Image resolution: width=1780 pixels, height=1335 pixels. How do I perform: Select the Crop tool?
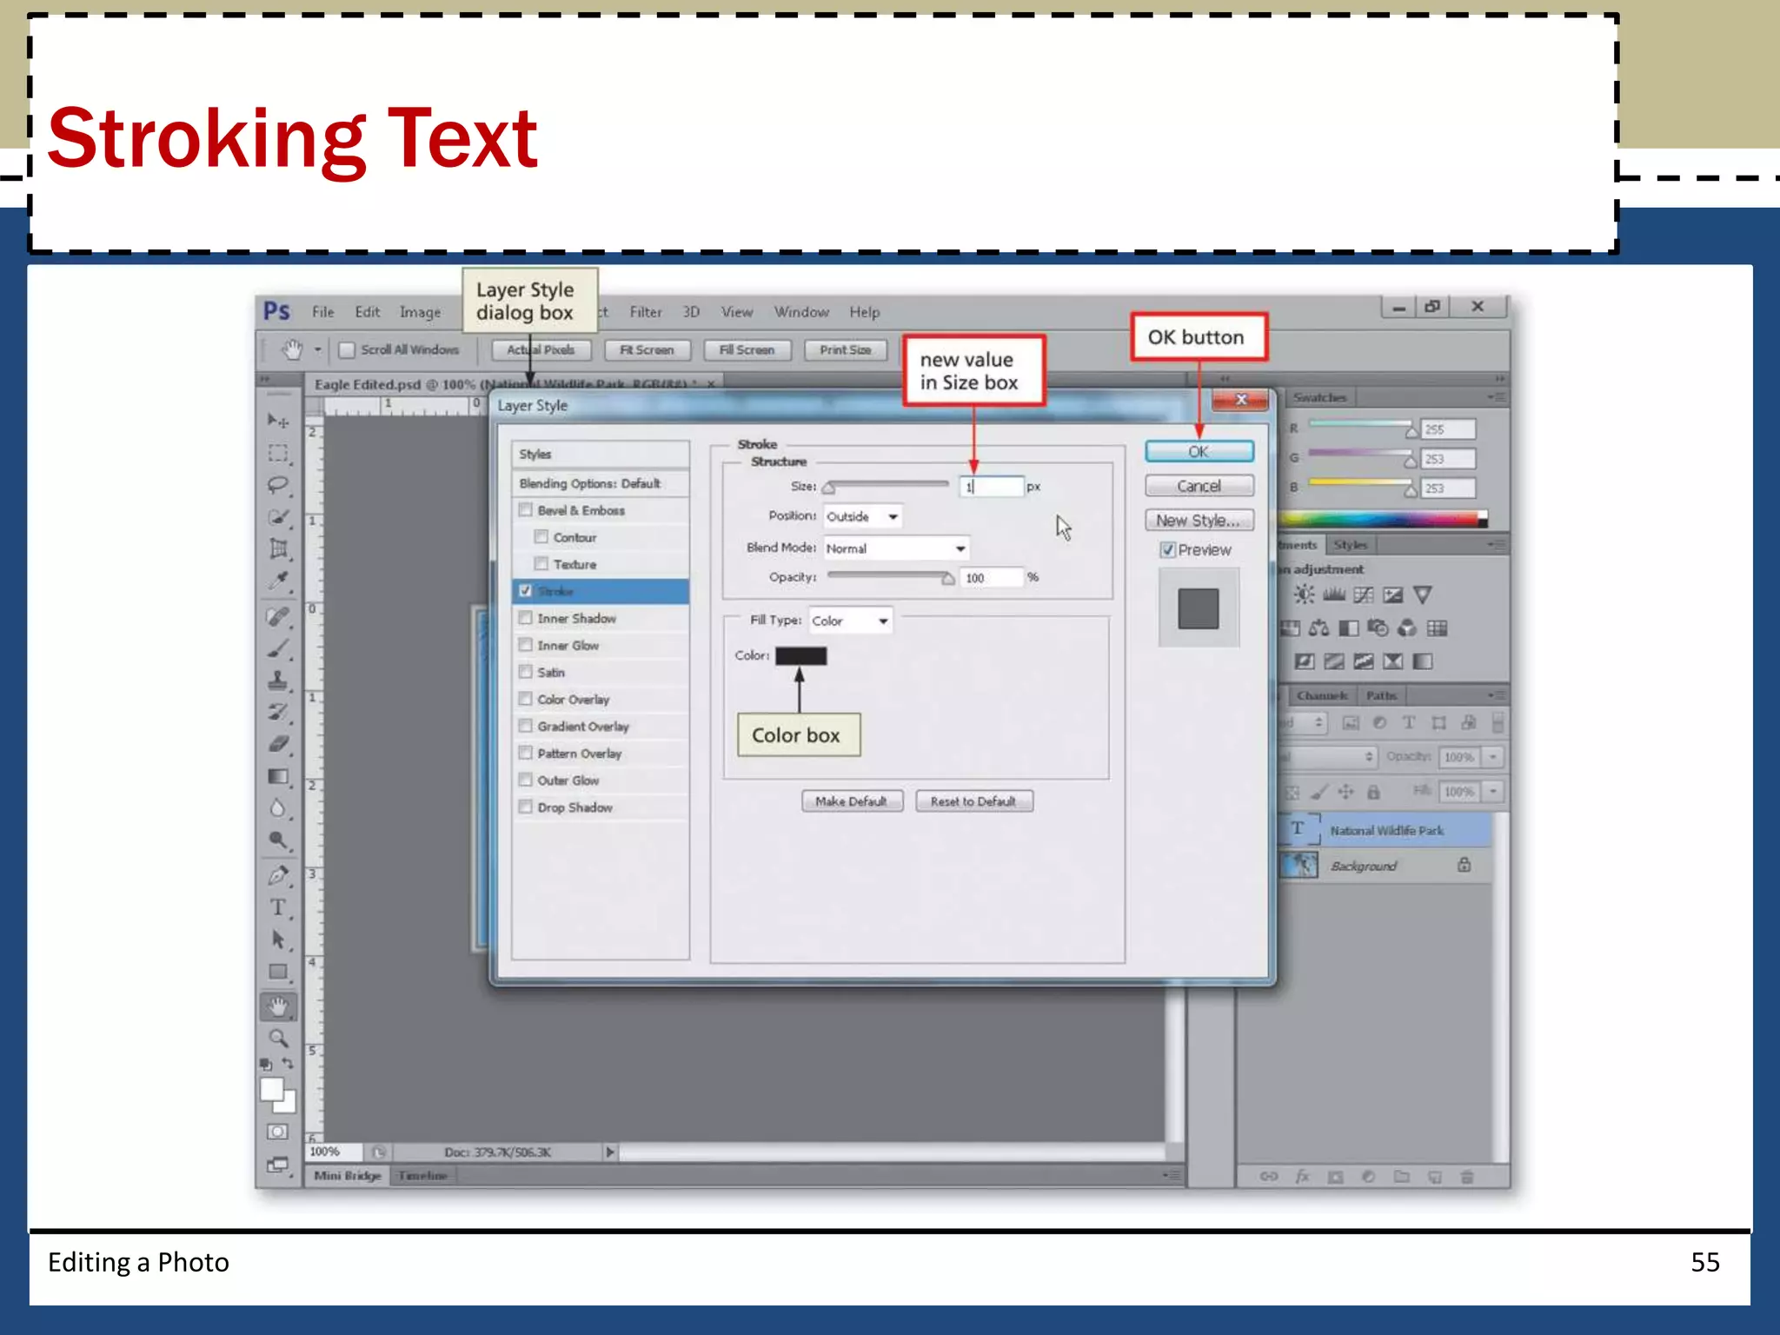coord(278,548)
